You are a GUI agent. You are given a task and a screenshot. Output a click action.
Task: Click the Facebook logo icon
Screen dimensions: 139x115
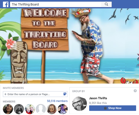[5, 4]
